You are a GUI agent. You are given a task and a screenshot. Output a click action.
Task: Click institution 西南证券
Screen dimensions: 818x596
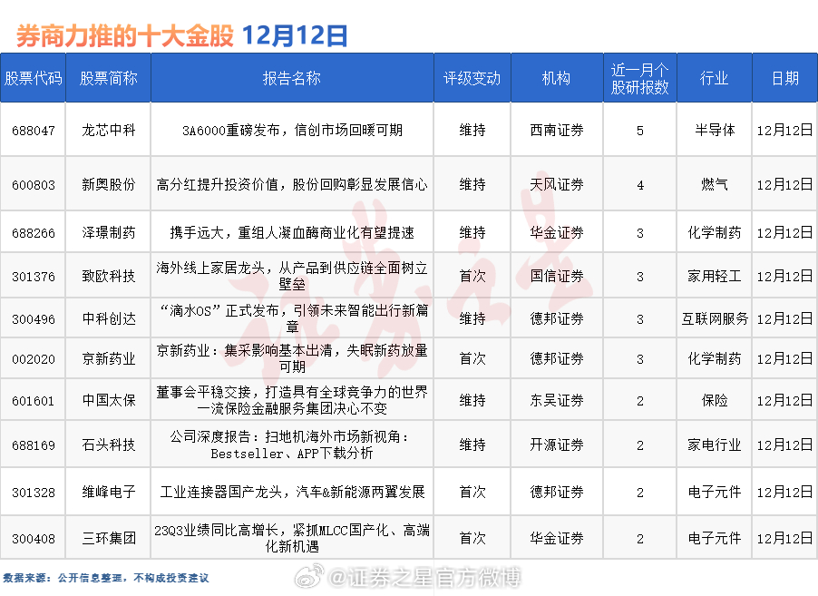click(557, 130)
